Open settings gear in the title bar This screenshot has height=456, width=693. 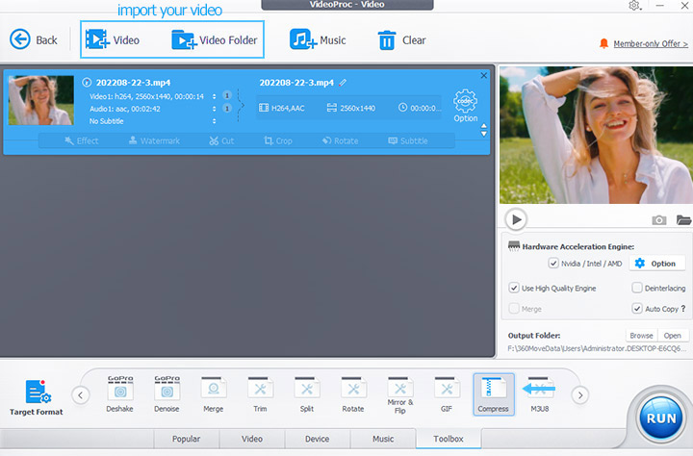634,6
